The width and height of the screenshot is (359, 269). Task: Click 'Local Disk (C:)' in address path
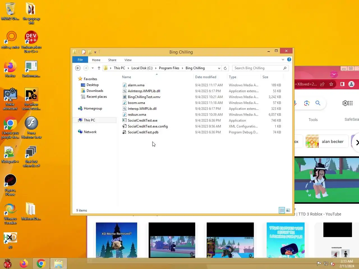point(142,68)
